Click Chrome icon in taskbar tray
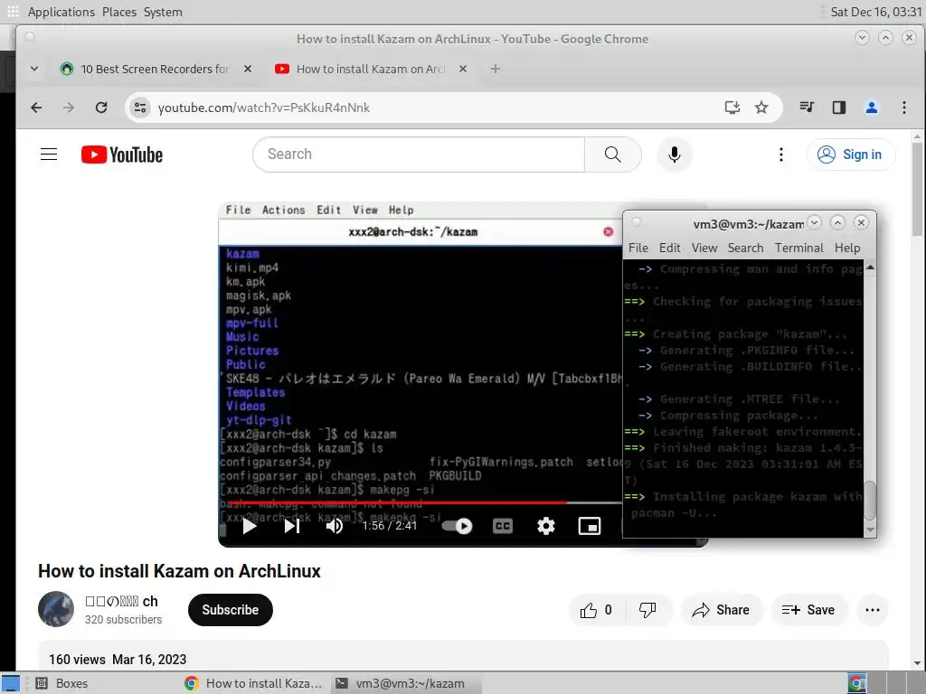This screenshot has width=926, height=694. point(856,683)
